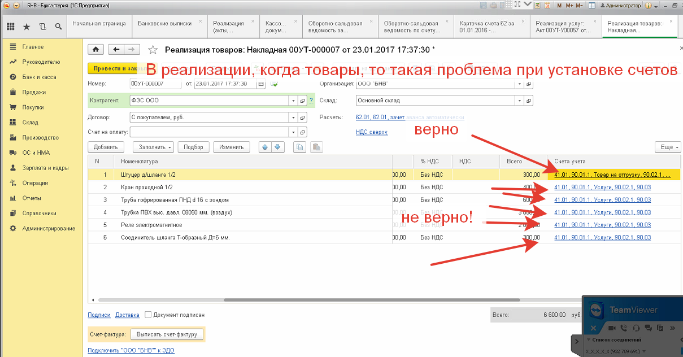683x357 pixels.
Task: Open the 'Заполнить' dropdown button
Action: click(x=153, y=147)
